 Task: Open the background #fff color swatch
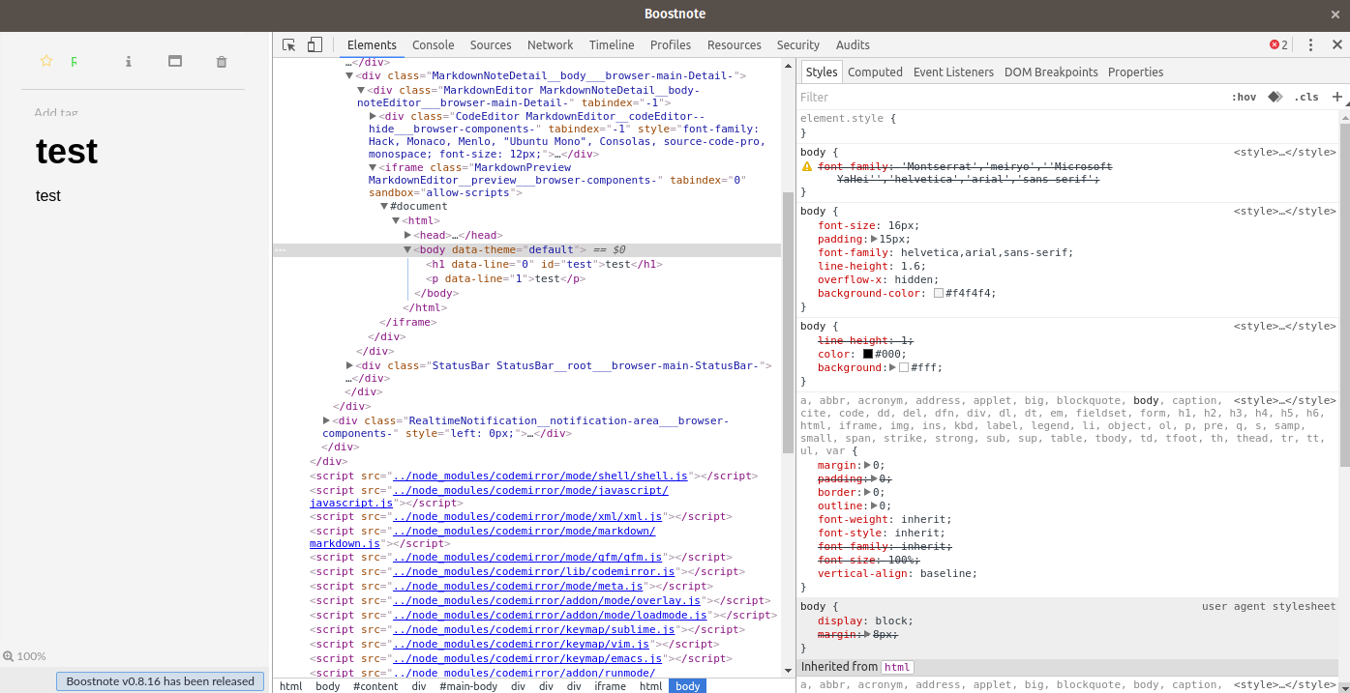904,367
